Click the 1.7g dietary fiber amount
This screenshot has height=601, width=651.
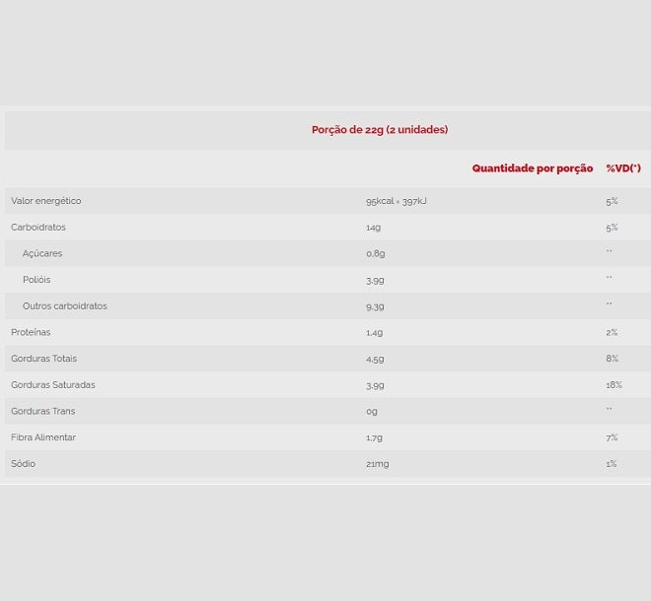tap(374, 437)
